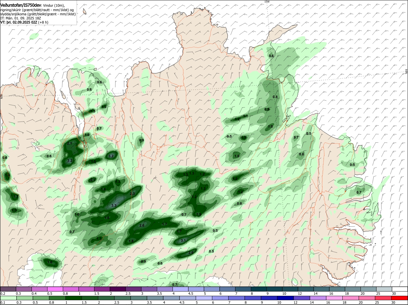Select the 2 swatch in the lower rain legend

pyautogui.click(x=106, y=298)
